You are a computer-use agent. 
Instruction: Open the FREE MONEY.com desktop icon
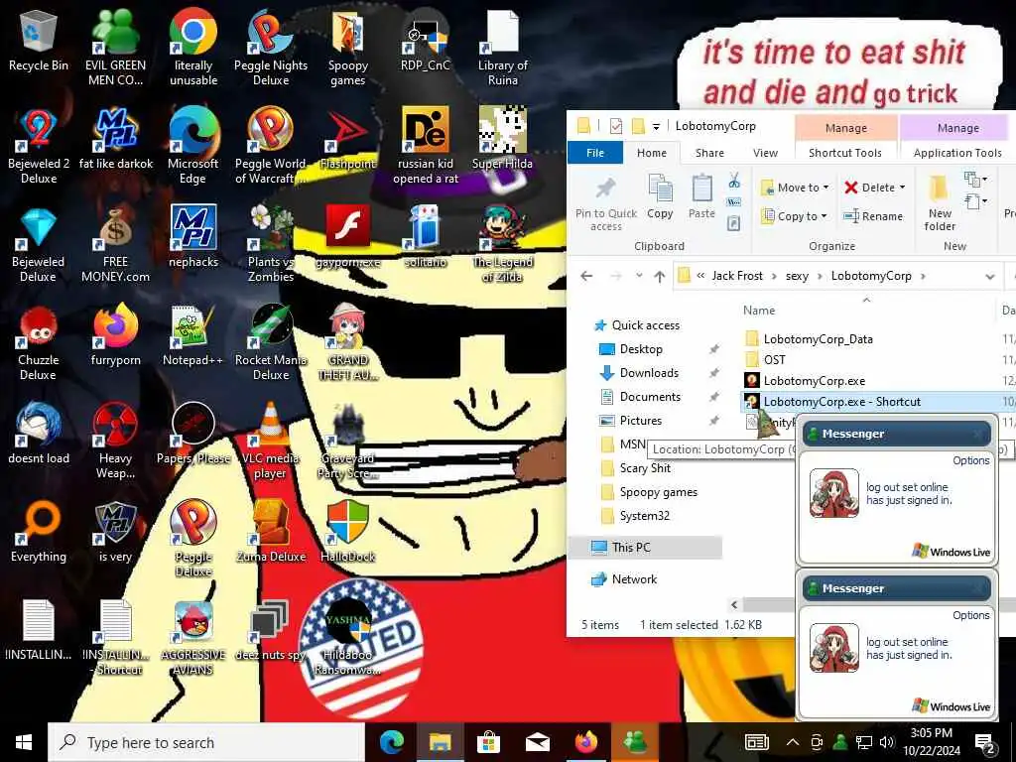(115, 246)
